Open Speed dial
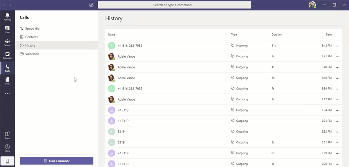This screenshot has height=167, width=349. pos(57,29)
